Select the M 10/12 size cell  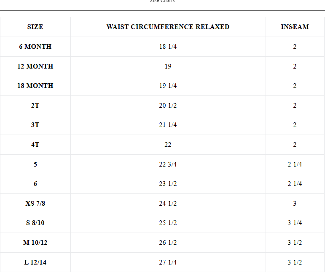(x=35, y=242)
